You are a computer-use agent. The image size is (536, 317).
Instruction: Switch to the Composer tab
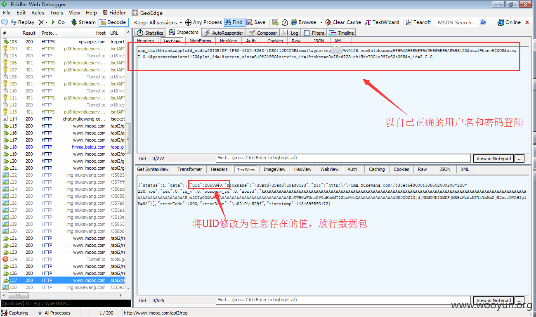click(263, 33)
